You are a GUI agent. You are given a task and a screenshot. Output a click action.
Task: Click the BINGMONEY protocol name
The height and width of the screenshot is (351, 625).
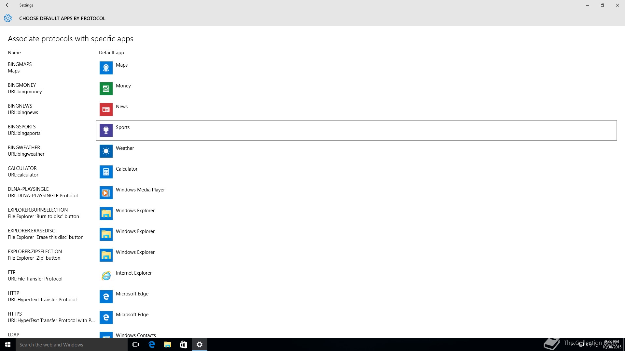22,85
